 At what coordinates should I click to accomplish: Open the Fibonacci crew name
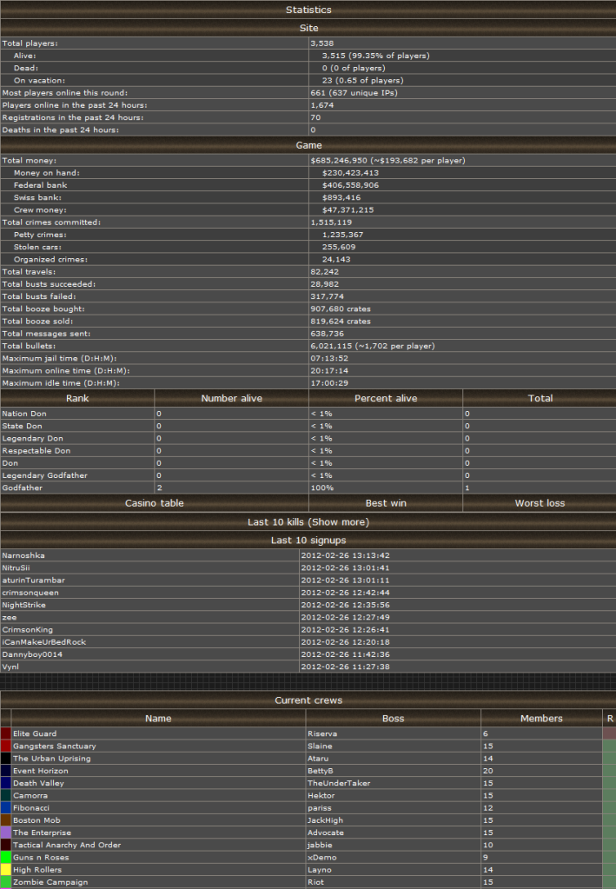click(31, 808)
